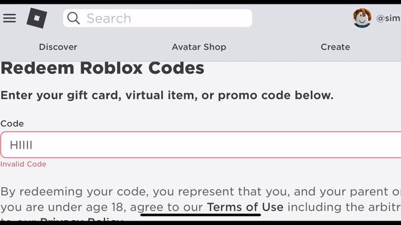Click the Roblox logo home icon

37,18
